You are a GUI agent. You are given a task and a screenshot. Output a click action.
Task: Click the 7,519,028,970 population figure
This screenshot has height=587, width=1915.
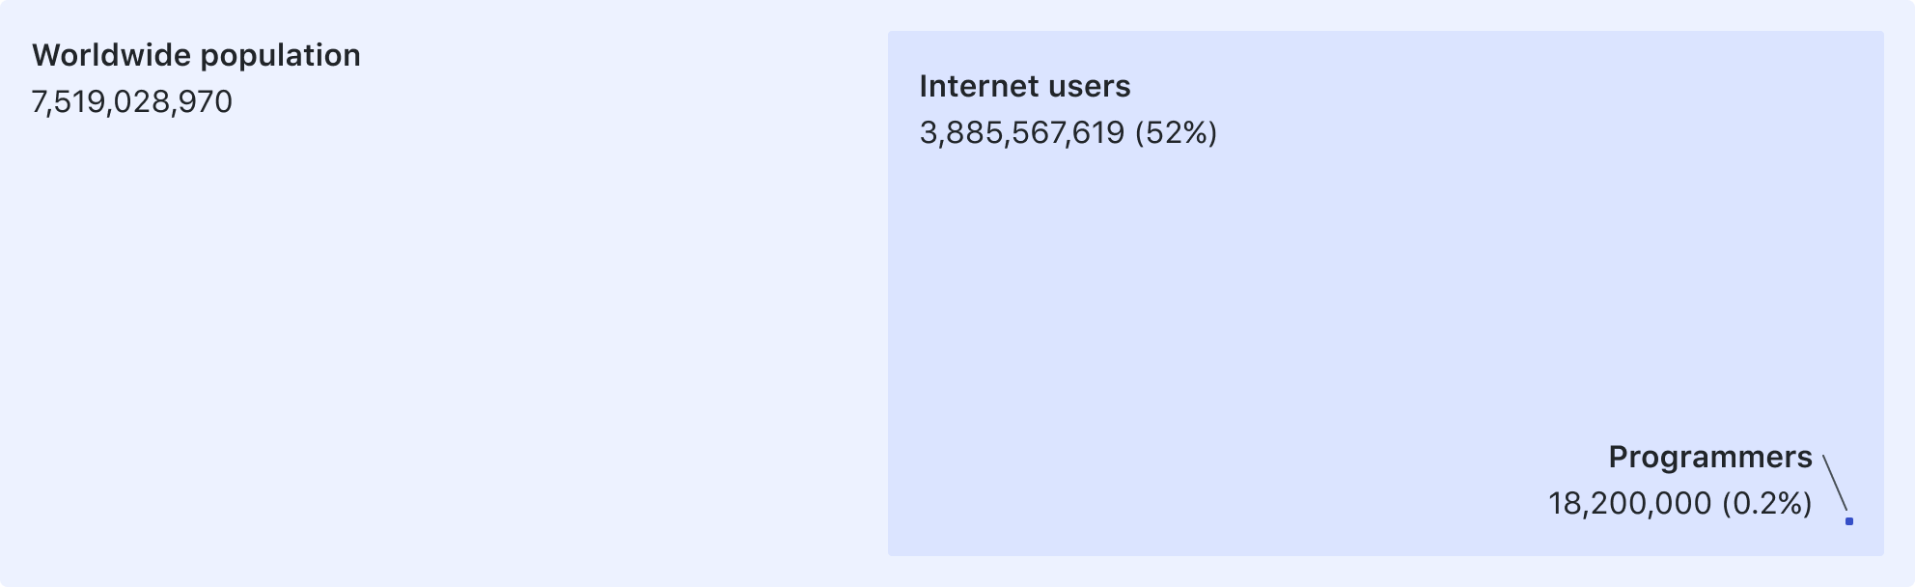tap(132, 102)
